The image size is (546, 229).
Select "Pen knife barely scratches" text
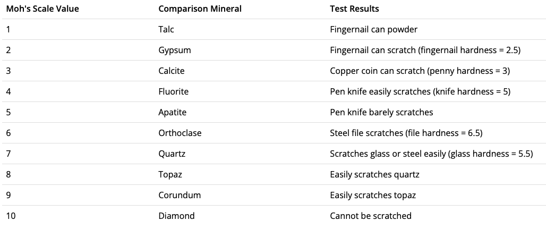tap(381, 113)
